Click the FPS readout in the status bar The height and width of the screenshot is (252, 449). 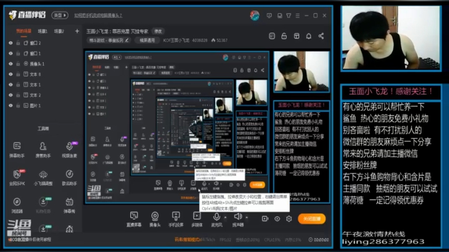tap(225, 240)
